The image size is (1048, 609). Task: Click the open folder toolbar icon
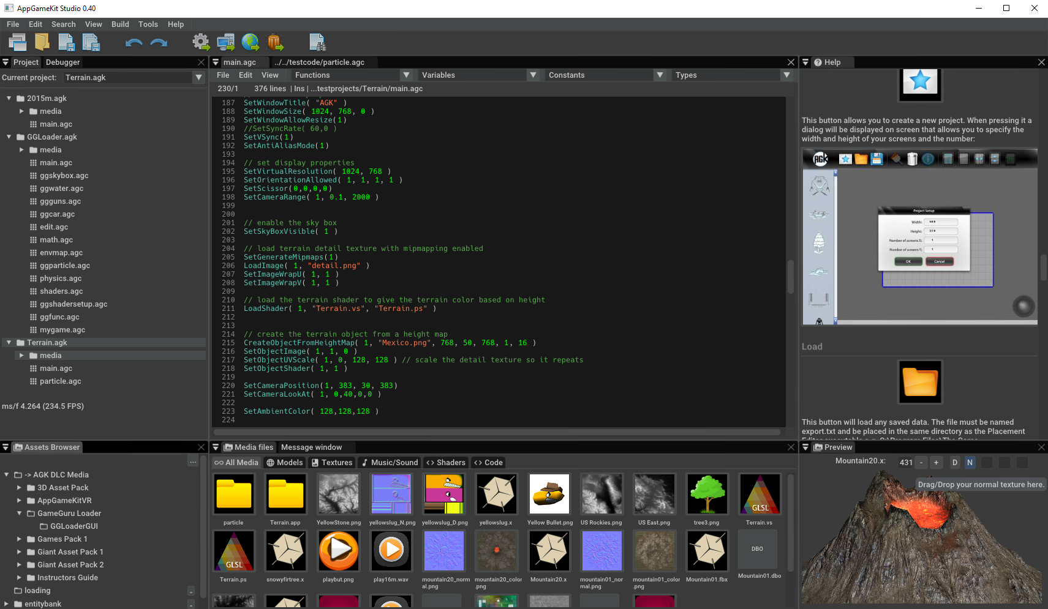[x=42, y=42]
